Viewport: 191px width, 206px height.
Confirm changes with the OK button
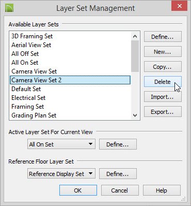(78, 190)
